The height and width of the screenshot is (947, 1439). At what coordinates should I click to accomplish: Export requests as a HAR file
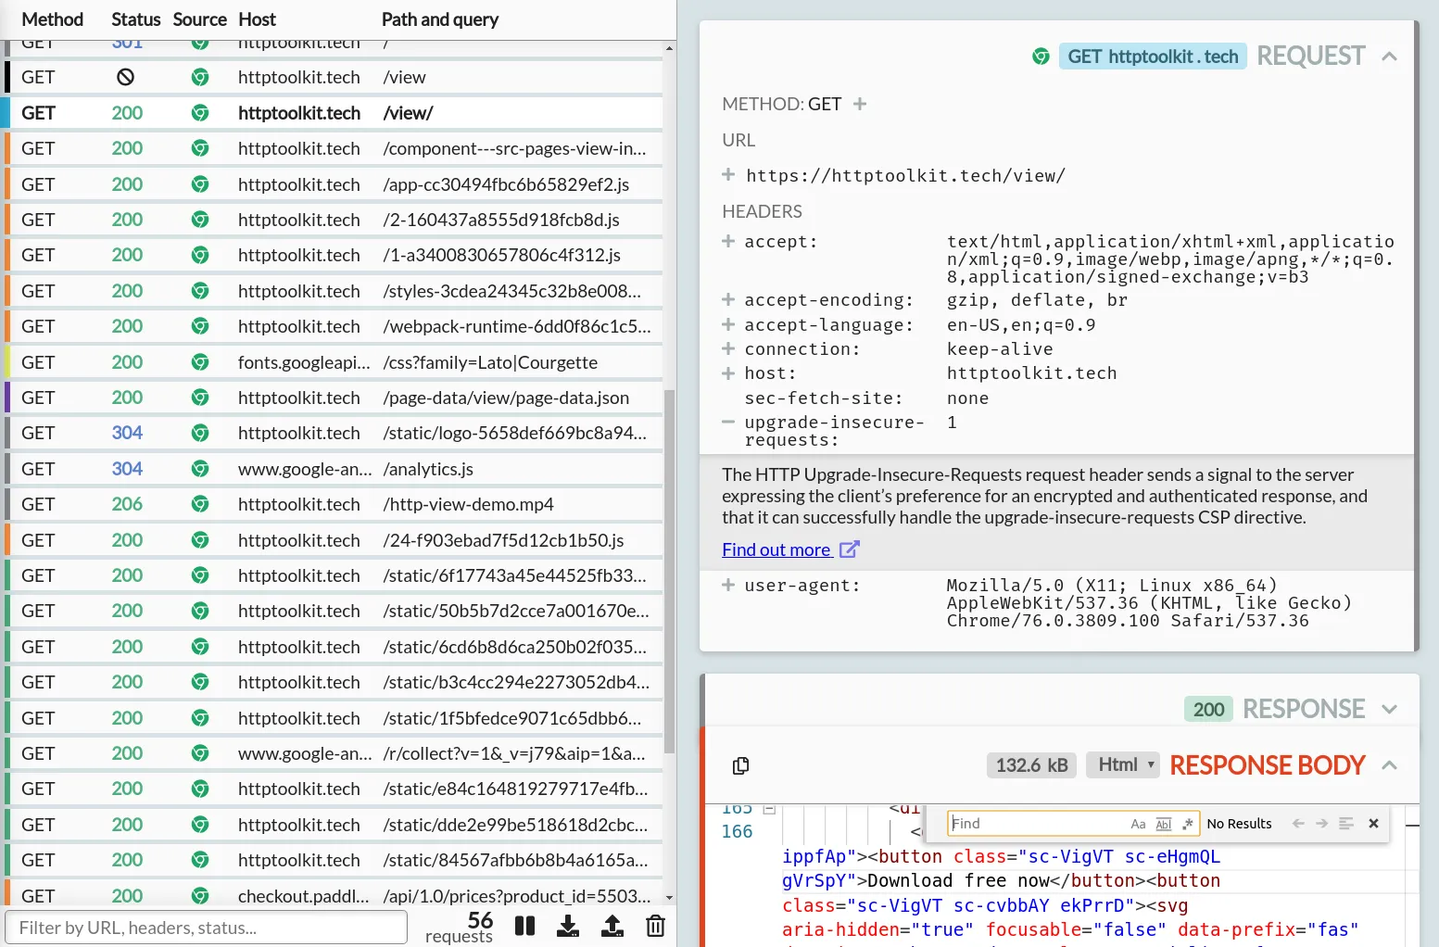click(x=568, y=926)
